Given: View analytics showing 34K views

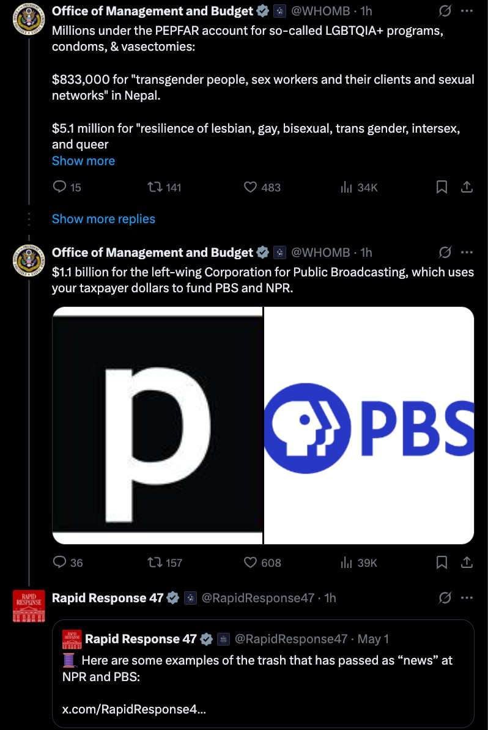Looking at the screenshot, I should coord(358,187).
